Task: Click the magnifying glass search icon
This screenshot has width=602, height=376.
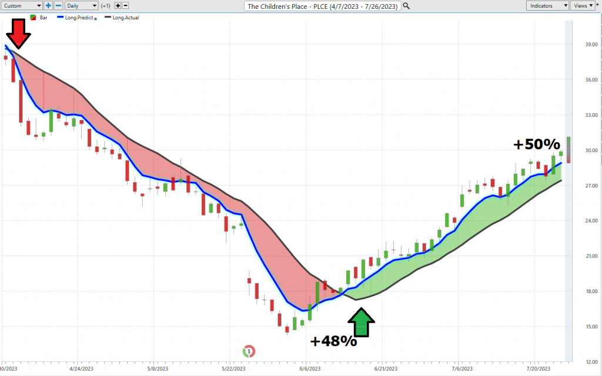Action: point(406,6)
